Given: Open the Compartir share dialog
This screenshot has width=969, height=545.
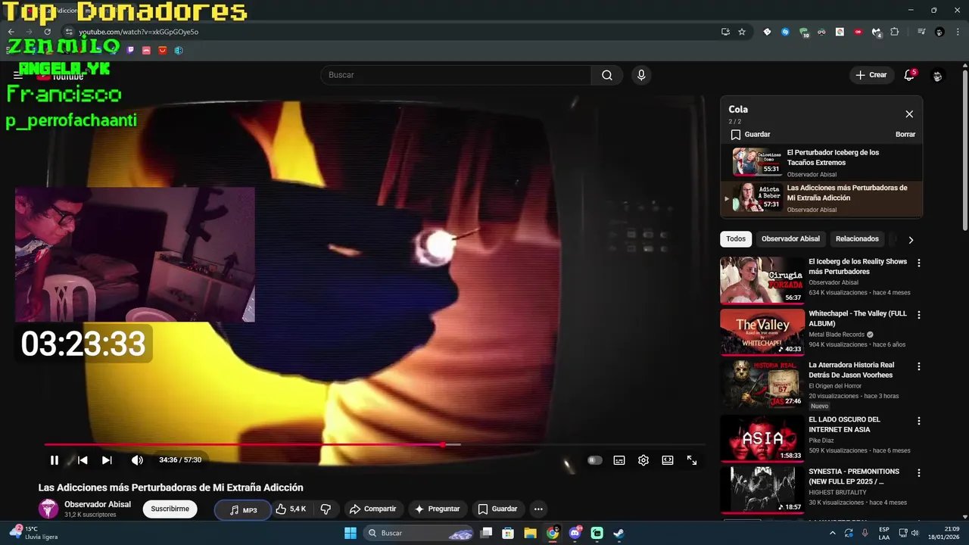Looking at the screenshot, I should (372, 509).
